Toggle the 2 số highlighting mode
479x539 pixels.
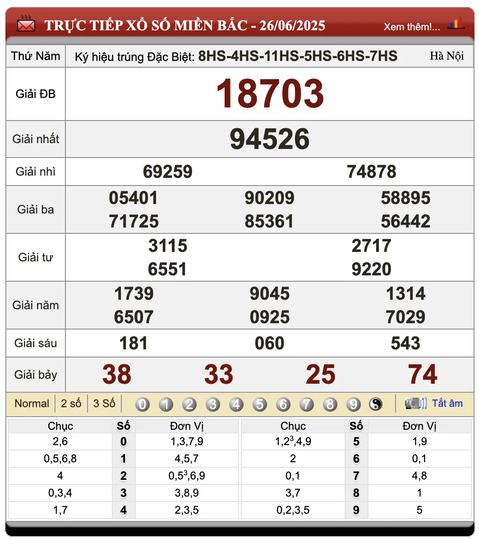[71, 403]
